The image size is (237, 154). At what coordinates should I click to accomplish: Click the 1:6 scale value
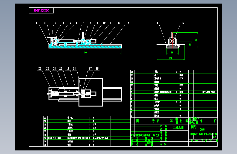[215, 137]
